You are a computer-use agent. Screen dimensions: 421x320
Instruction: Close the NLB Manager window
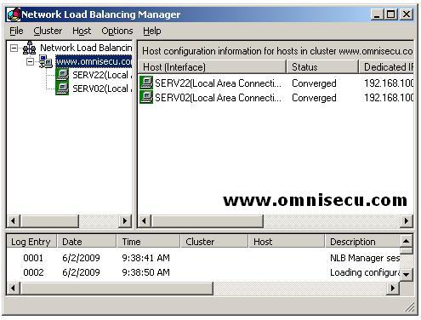[x=407, y=14]
